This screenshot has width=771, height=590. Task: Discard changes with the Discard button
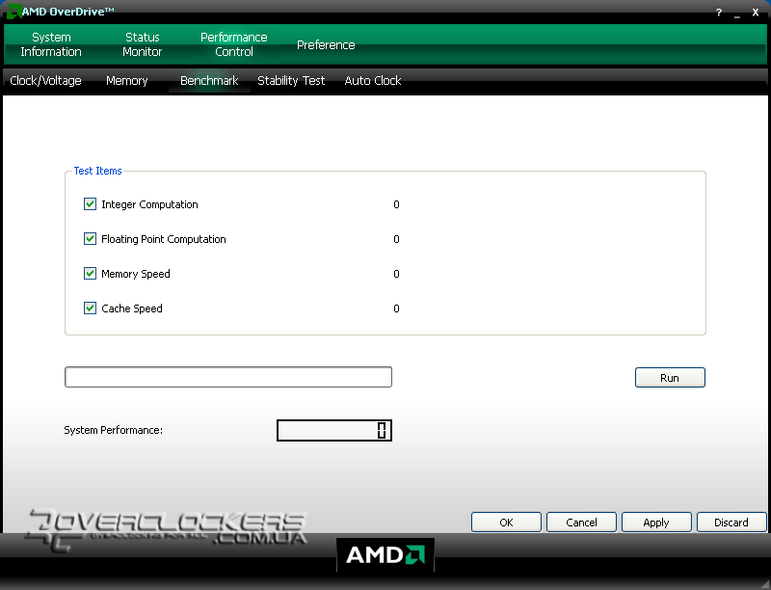click(x=731, y=523)
